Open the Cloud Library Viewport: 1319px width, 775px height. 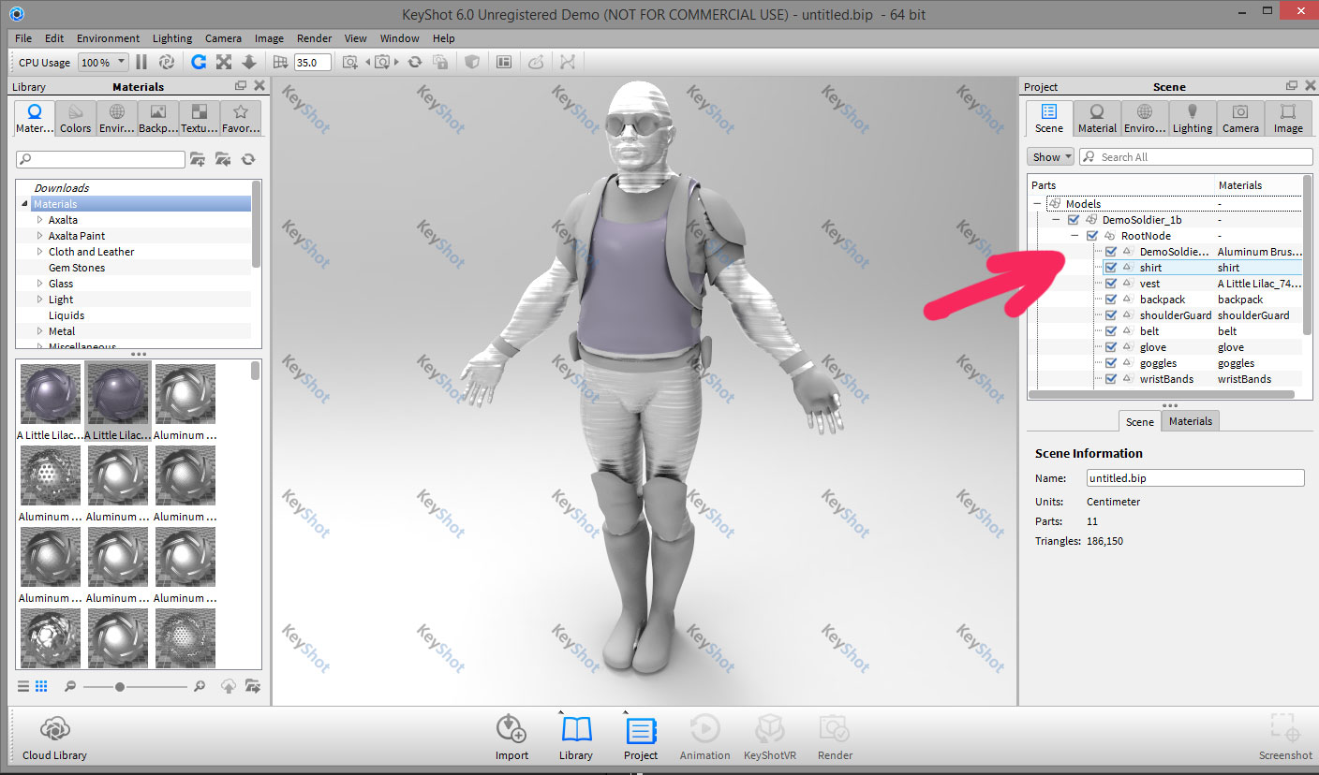point(54,738)
